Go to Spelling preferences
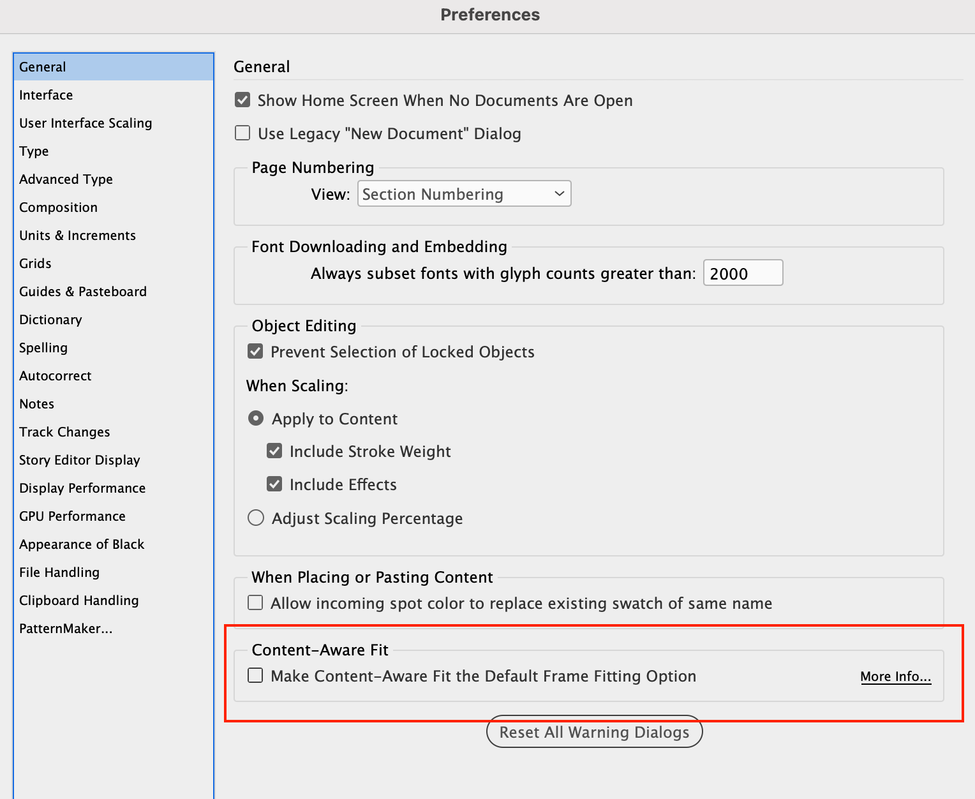975x799 pixels. 114,348
